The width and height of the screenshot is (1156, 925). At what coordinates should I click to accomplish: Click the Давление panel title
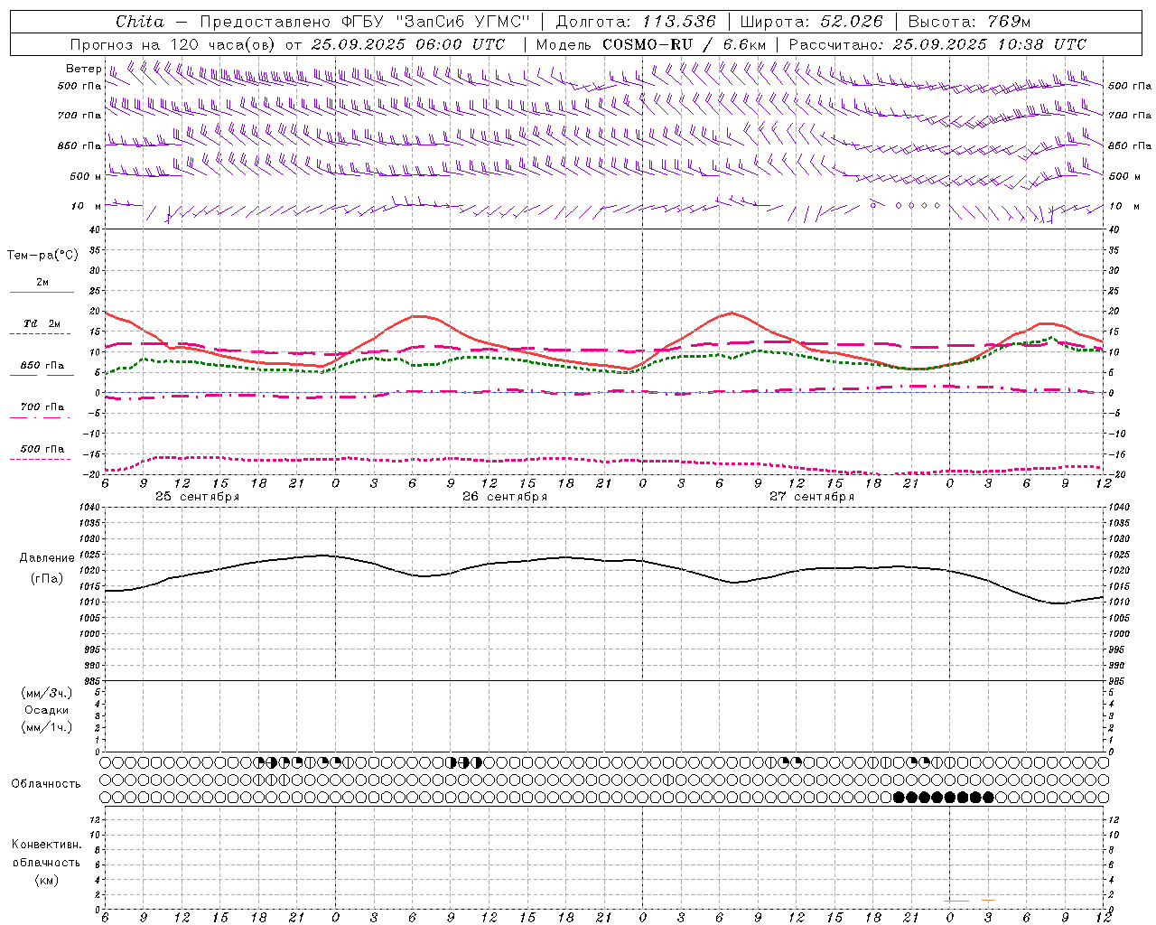47,558
